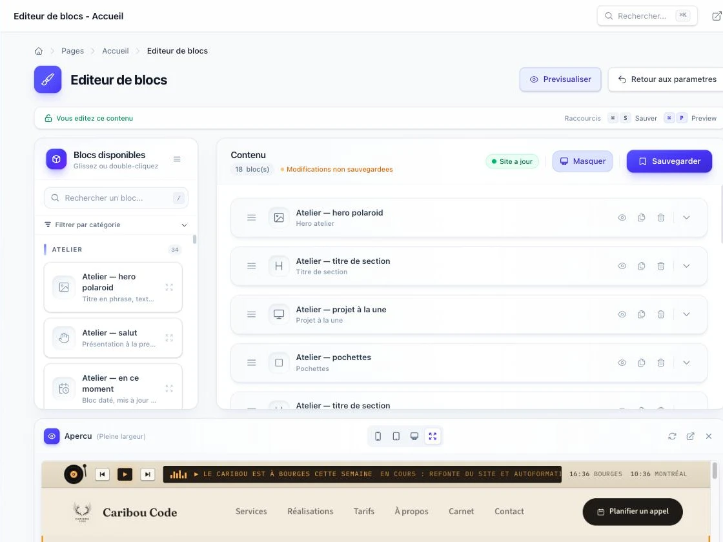Open Tarifs in the preview navigation
Screen dimensions: 723x542
click(364, 511)
